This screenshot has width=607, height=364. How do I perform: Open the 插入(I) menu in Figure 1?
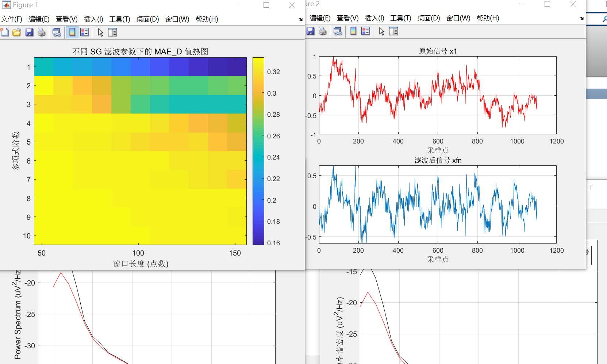coord(93,19)
